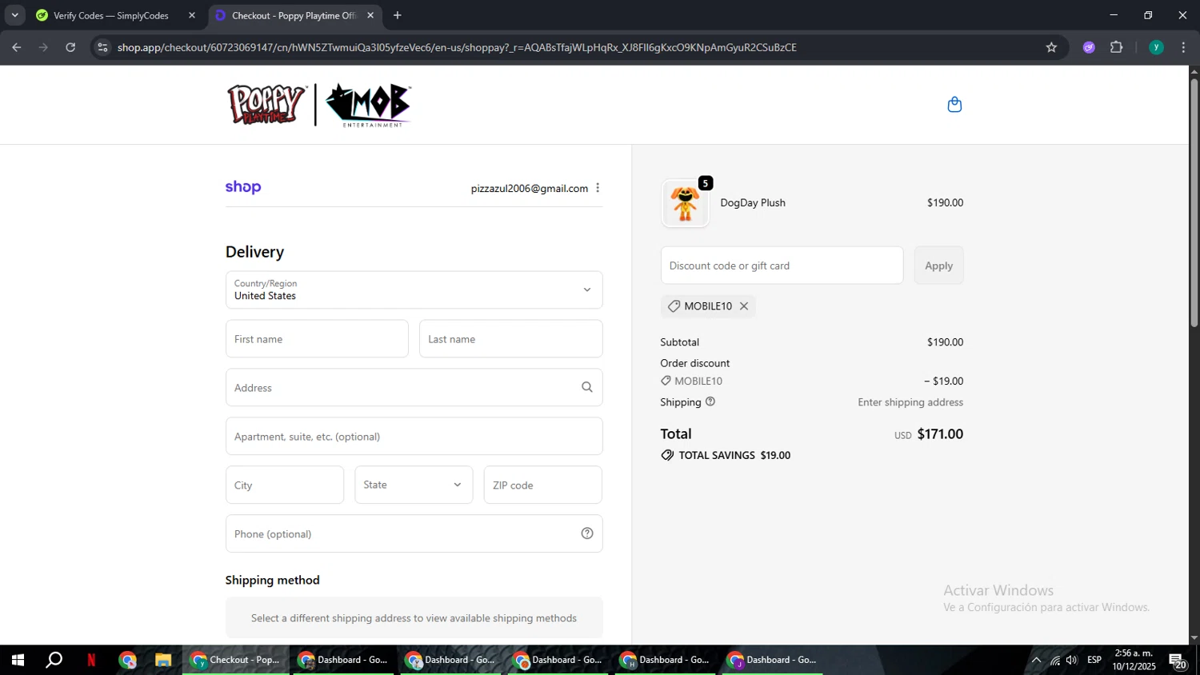Open the Wi-Fi network tray icon
Viewport: 1200px width, 675px height.
point(1055,660)
